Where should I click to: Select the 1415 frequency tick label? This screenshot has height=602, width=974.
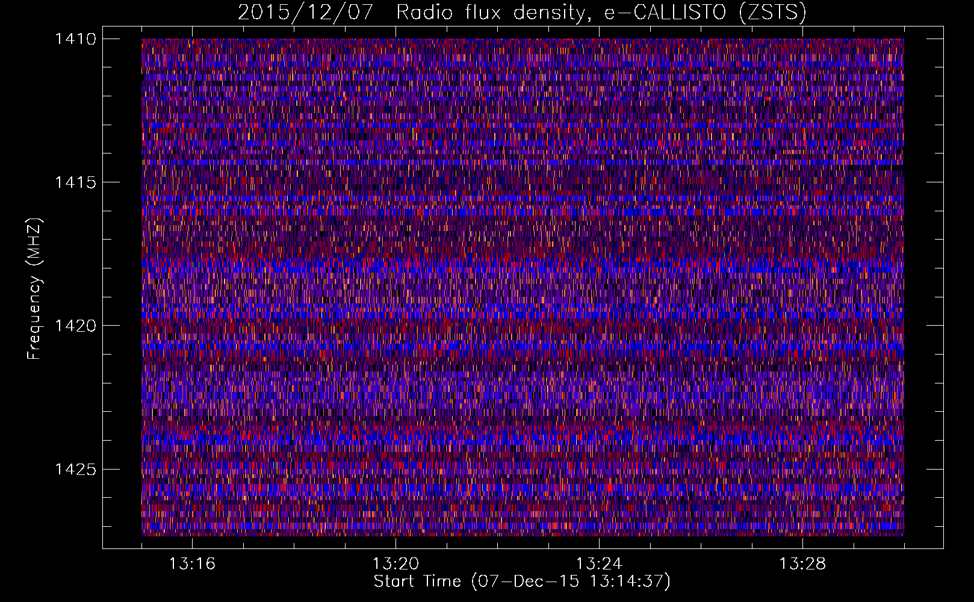click(76, 182)
